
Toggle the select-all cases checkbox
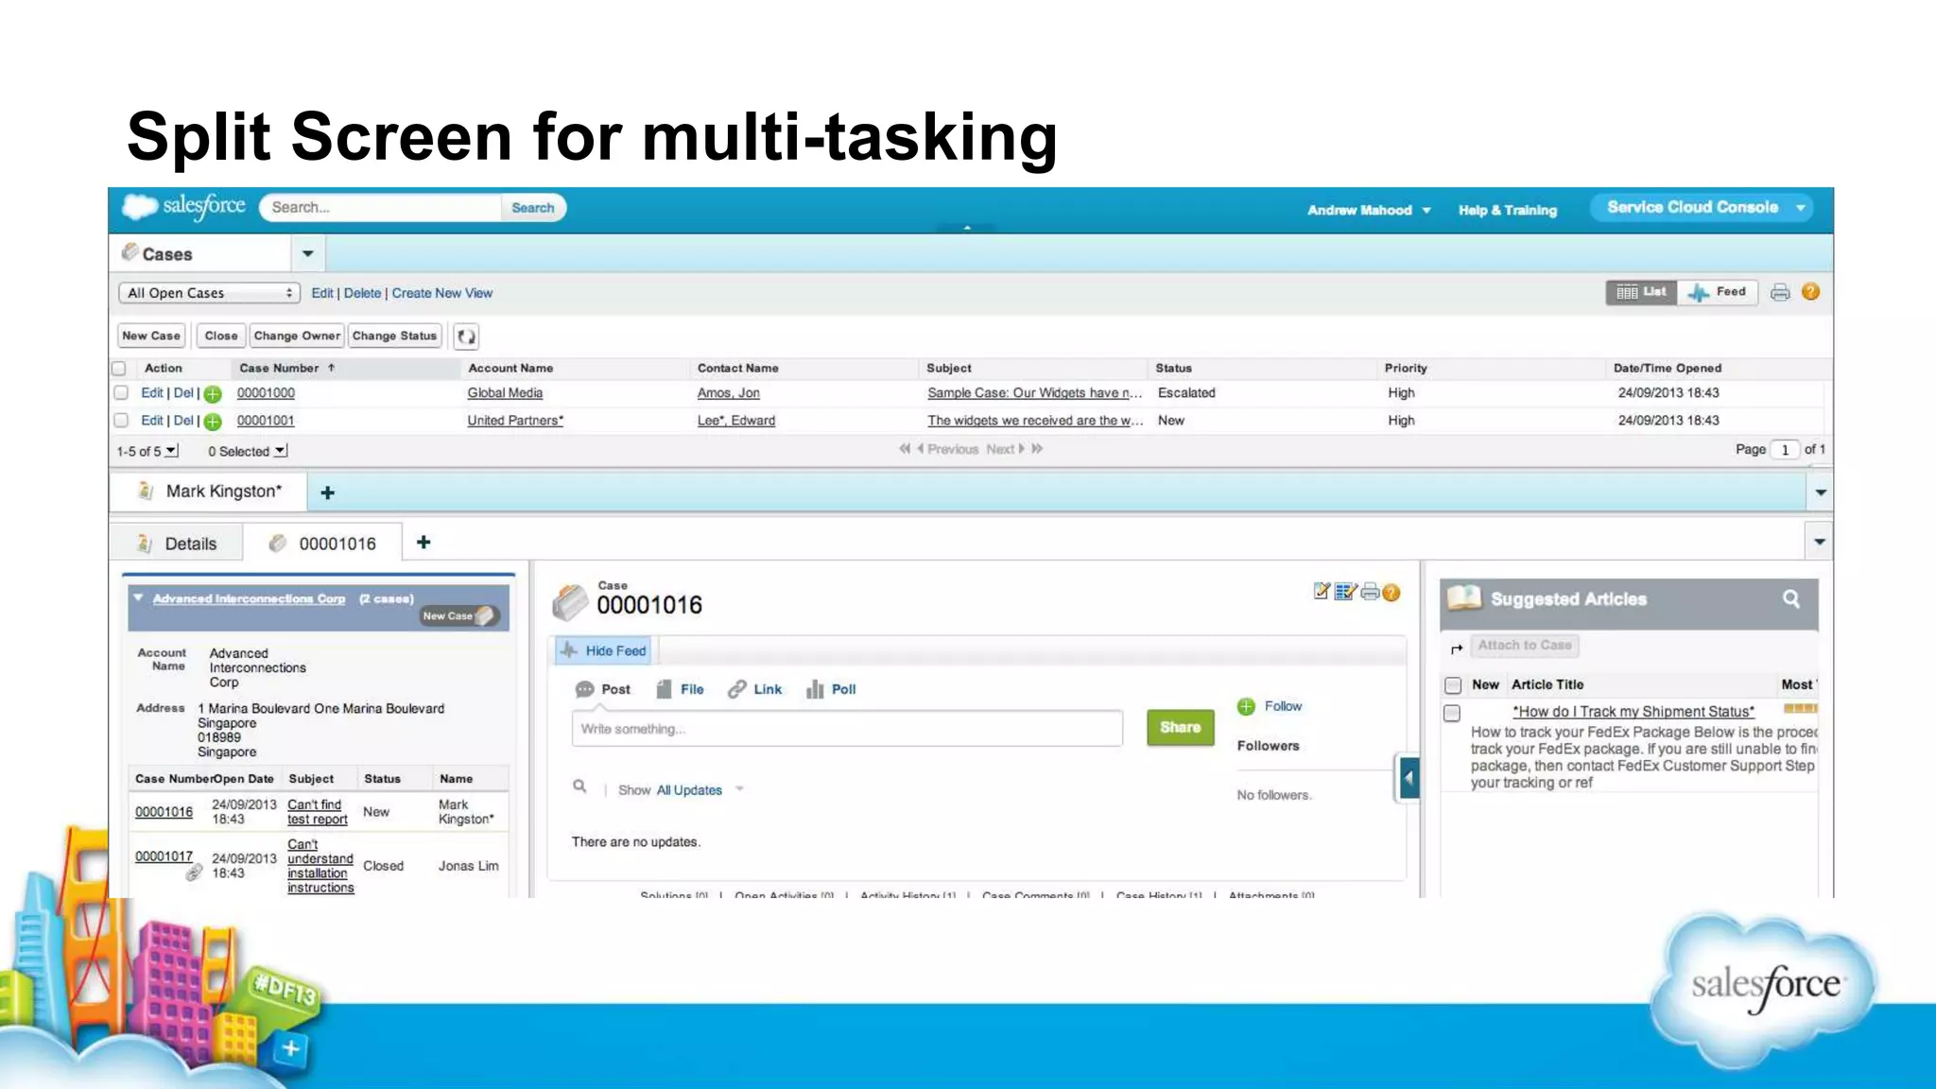(119, 369)
